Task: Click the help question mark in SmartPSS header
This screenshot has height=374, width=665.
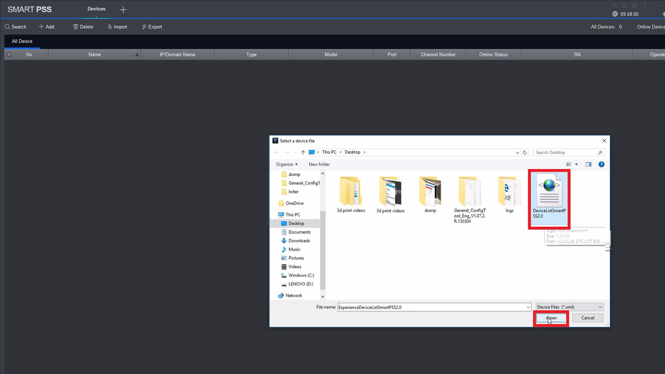Action: 645,6
